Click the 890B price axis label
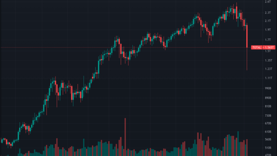 [x=268, y=98]
